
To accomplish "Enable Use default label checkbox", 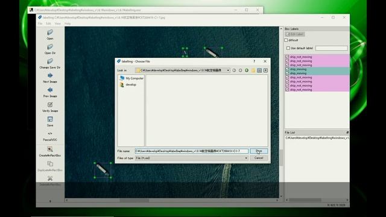I will 288,48.
